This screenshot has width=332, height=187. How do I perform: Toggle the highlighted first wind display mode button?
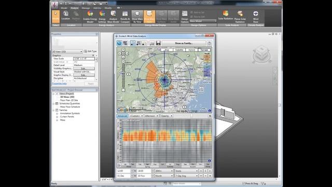(133, 43)
